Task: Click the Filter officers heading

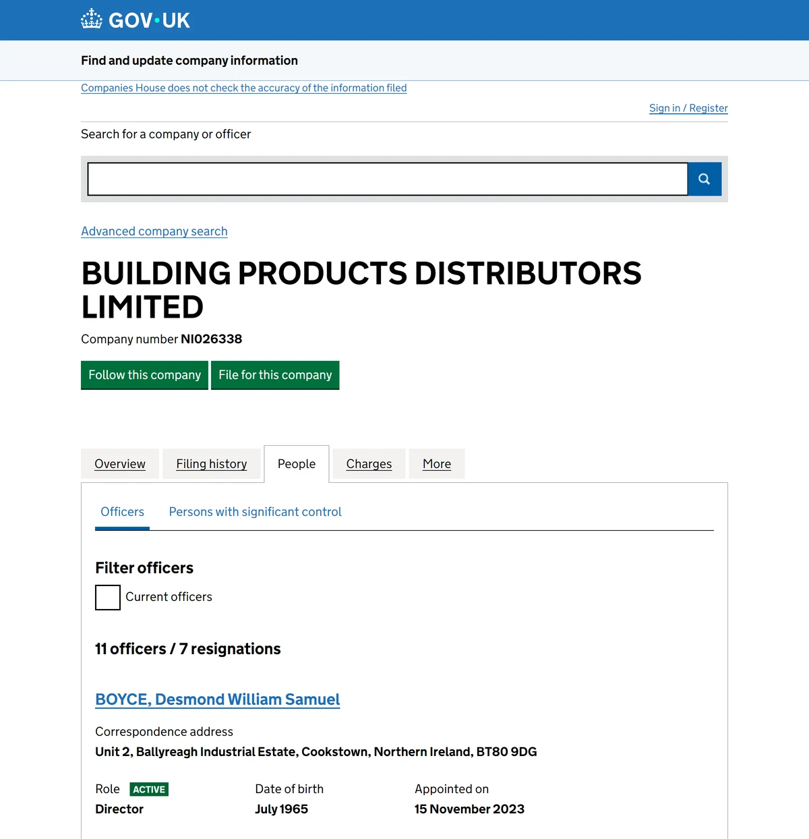Action: 144,568
